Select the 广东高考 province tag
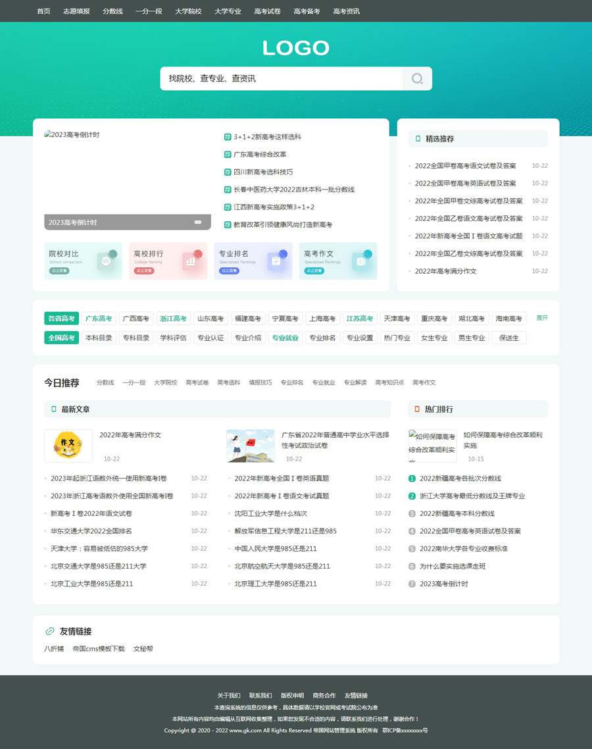This screenshot has height=749, width=592. click(99, 319)
